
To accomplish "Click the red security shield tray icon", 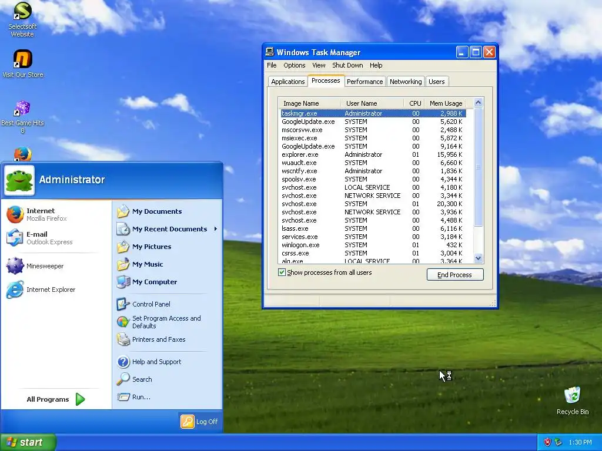I will tap(547, 442).
